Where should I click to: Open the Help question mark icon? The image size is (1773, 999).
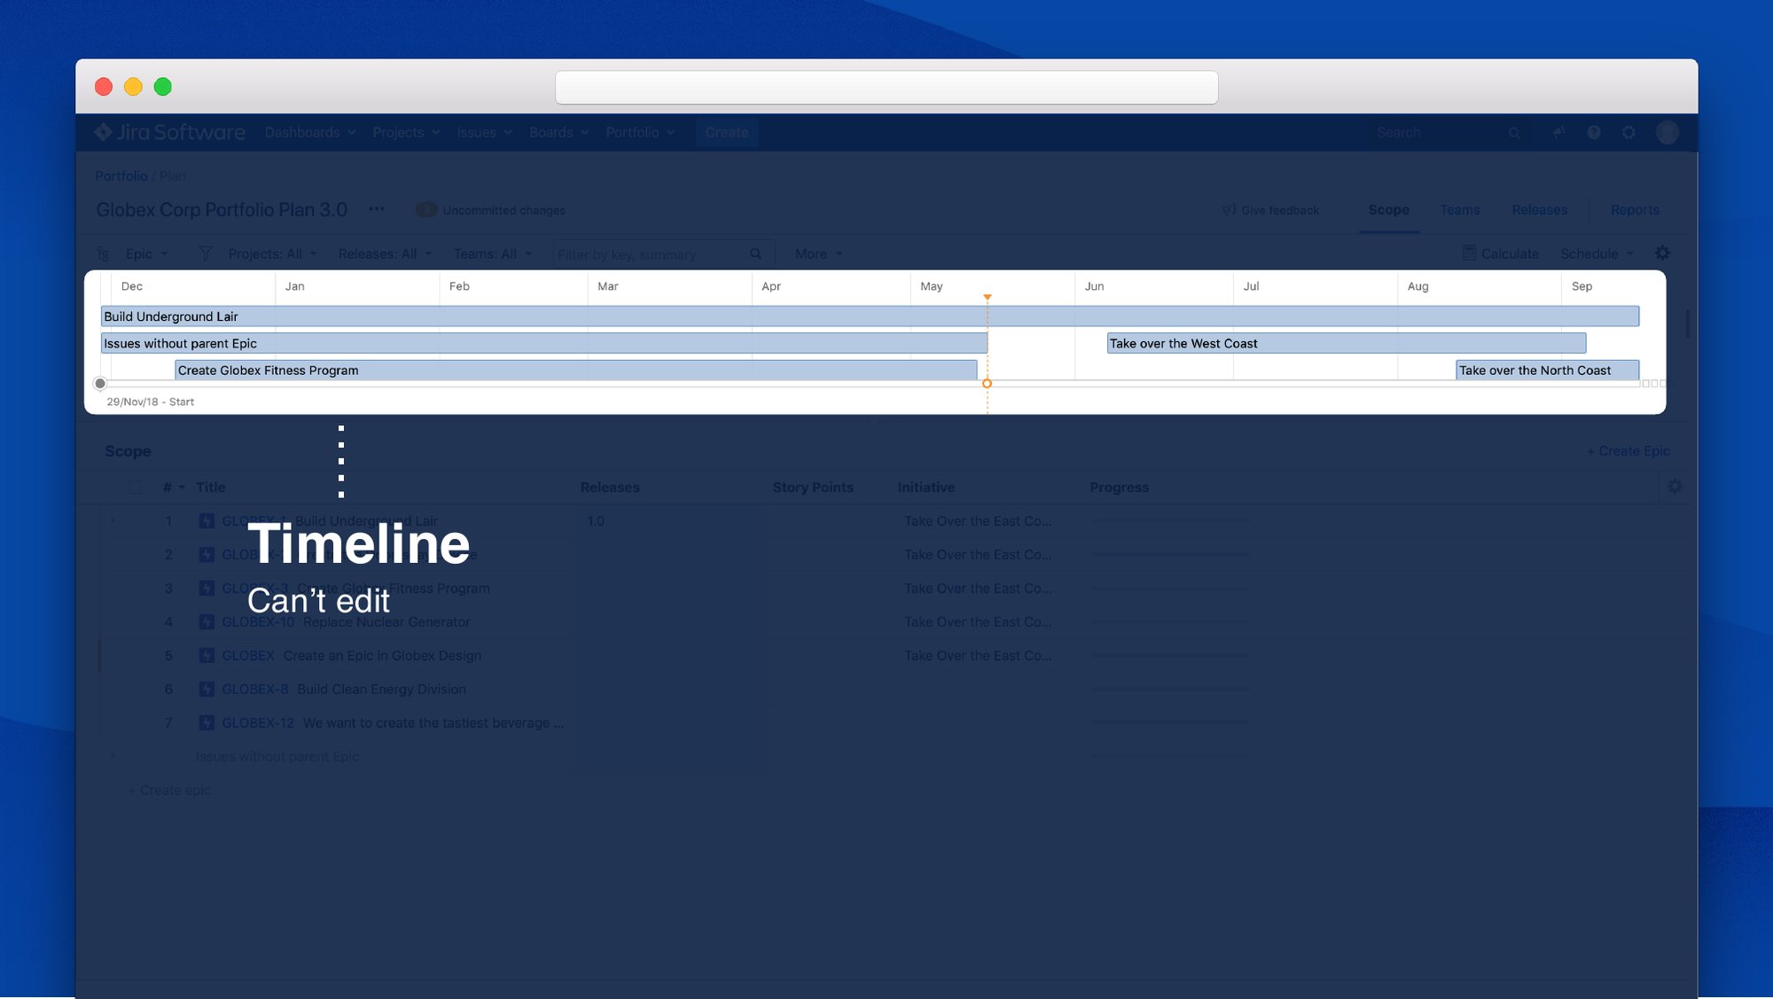[x=1594, y=132]
